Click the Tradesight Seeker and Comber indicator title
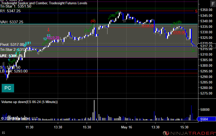Viewport: 216px width, 136px height. (44, 3)
